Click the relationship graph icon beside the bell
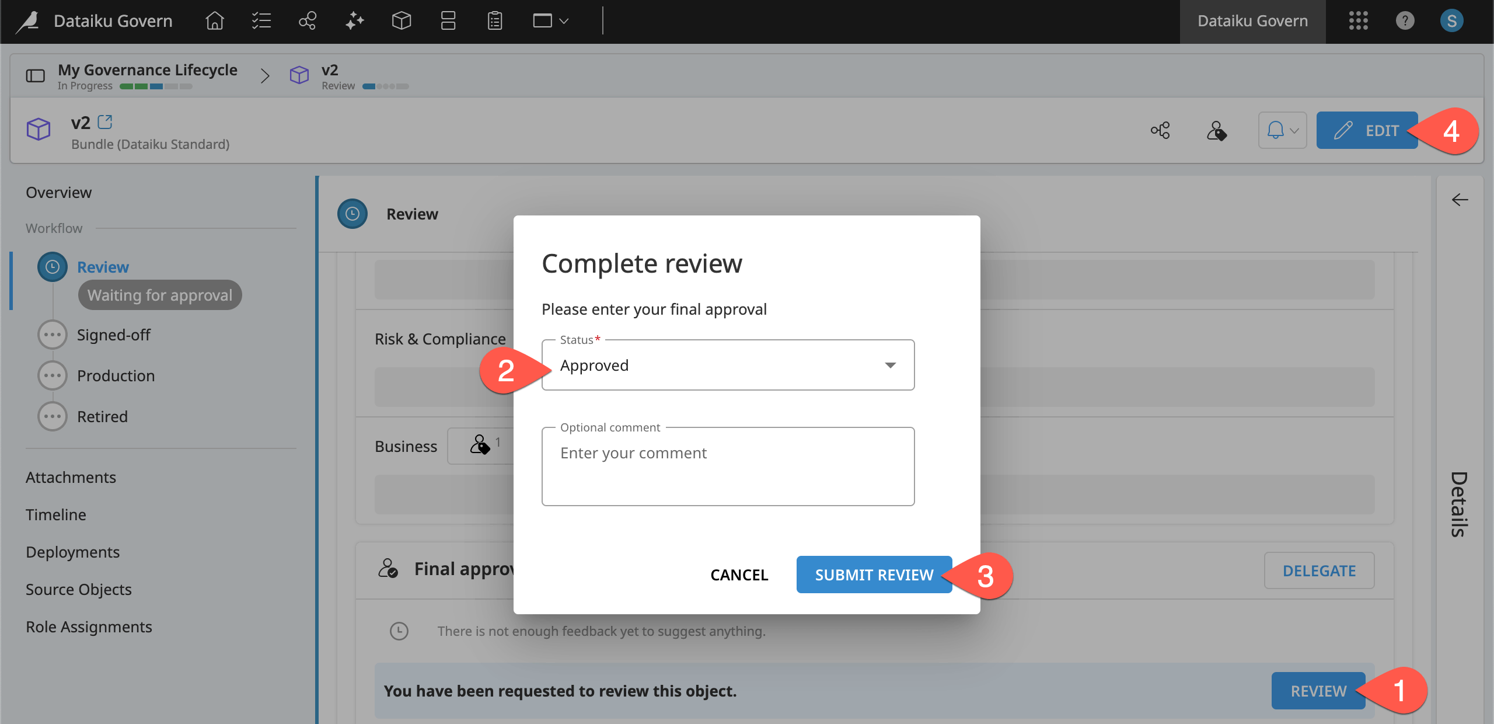Screen dimensions: 1494x724 pos(1159,130)
